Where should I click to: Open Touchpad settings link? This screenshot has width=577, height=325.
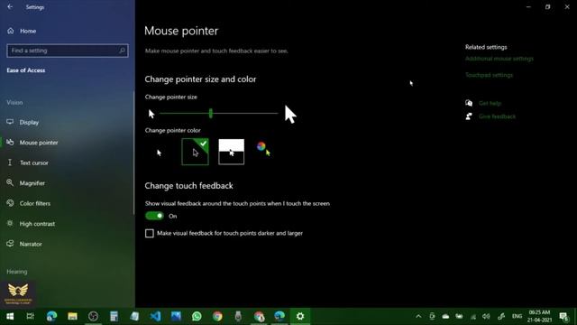coord(489,75)
